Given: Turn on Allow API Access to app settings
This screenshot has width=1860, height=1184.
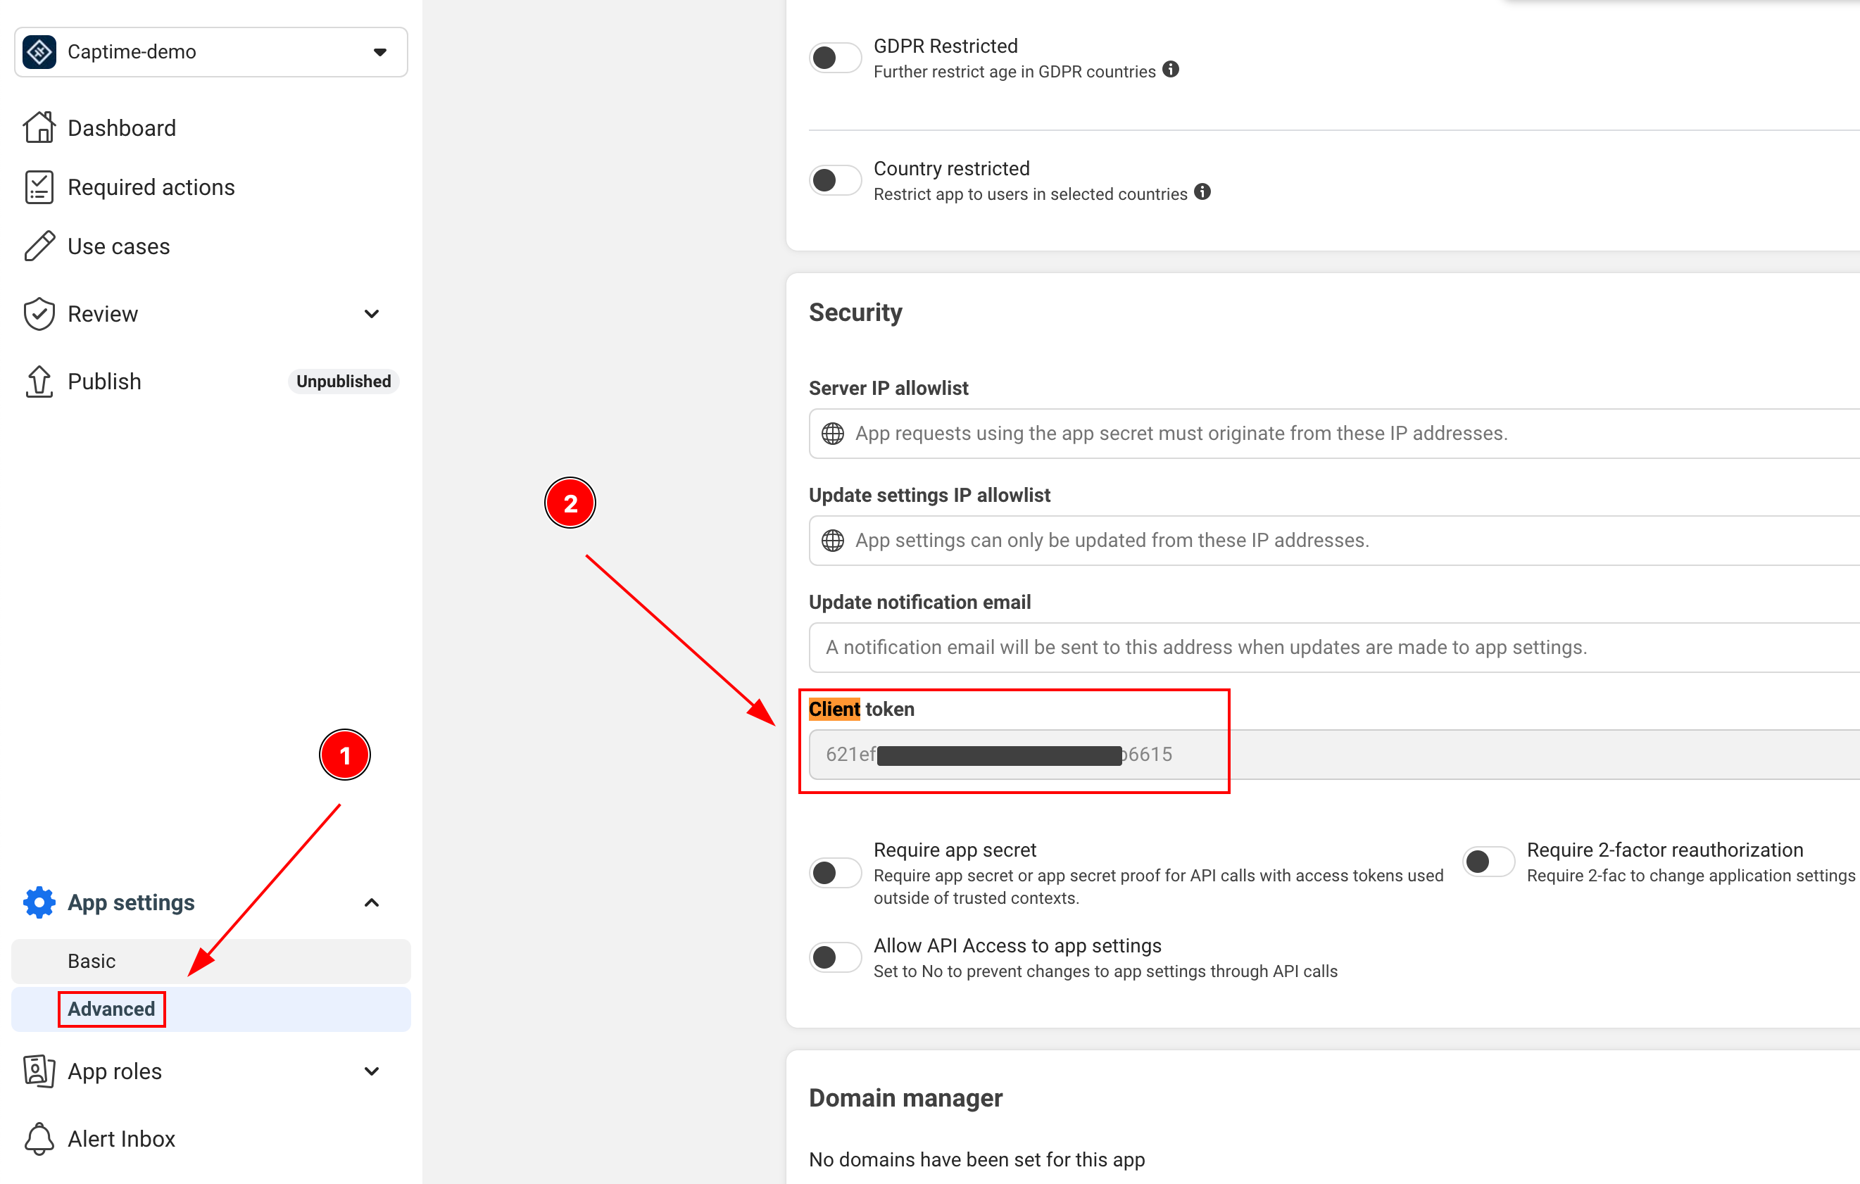Looking at the screenshot, I should 834,957.
